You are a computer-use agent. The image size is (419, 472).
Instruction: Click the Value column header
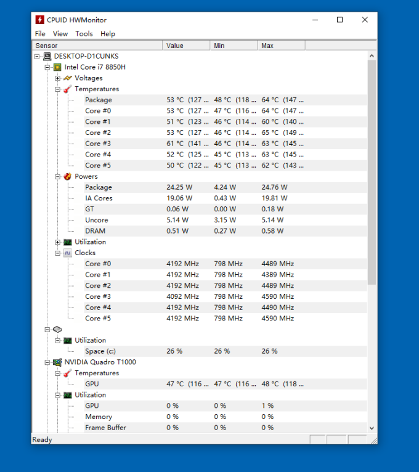tap(186, 46)
